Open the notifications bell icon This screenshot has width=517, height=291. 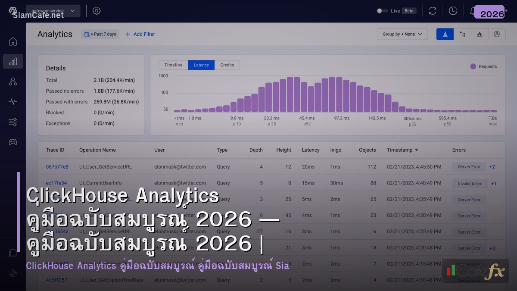click(x=473, y=11)
